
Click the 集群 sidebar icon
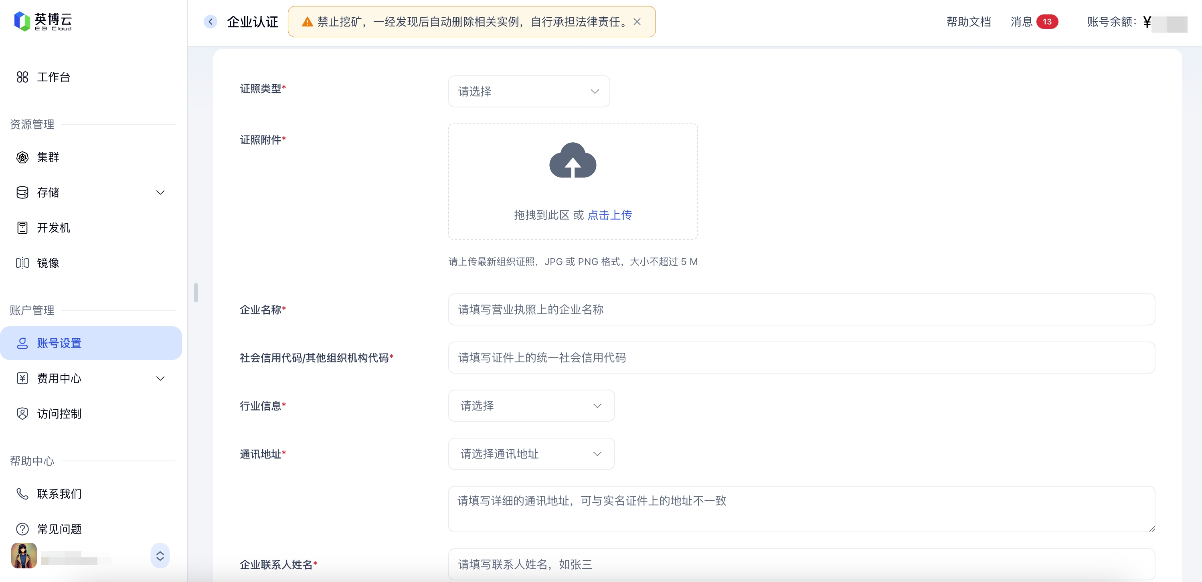pos(22,157)
